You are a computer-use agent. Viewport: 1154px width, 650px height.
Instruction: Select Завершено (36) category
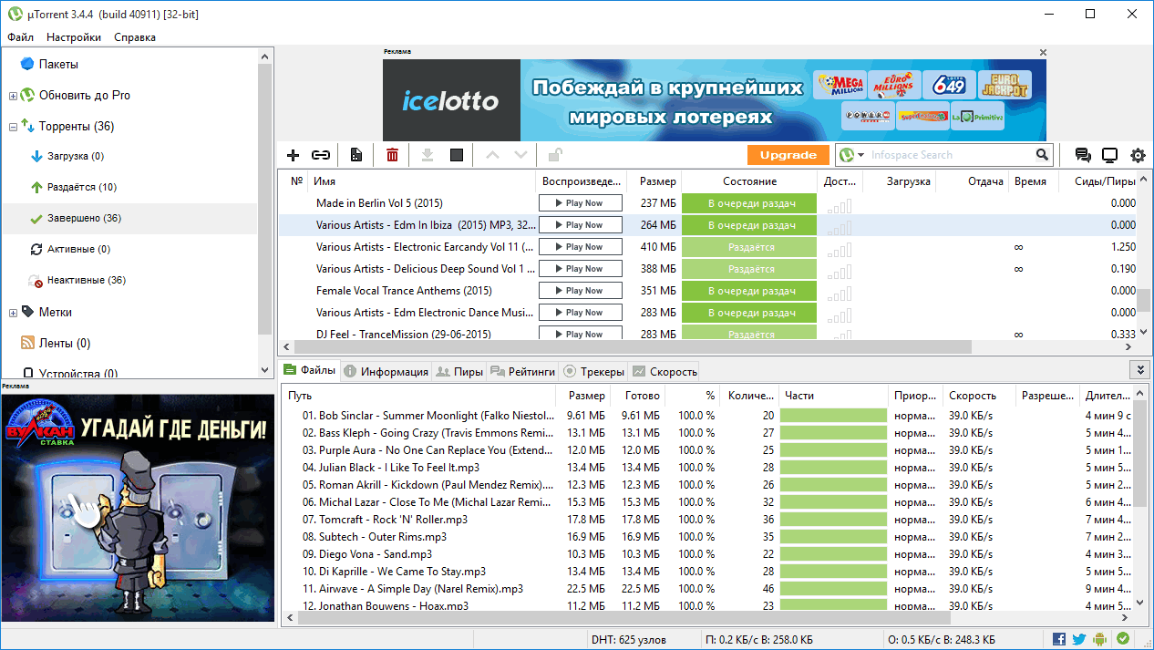(84, 218)
